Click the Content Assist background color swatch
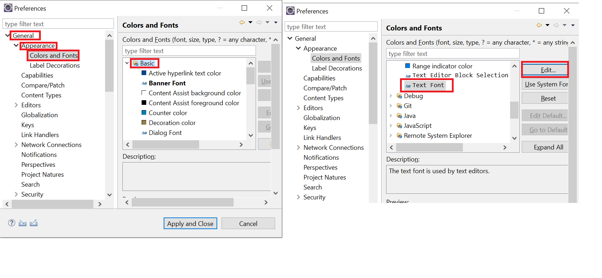 point(144,93)
